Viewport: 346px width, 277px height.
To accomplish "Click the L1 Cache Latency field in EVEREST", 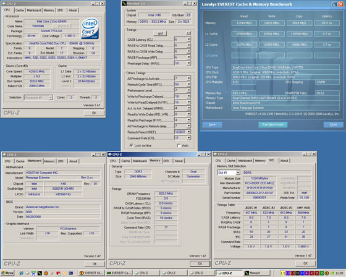I will pyautogui.click(x=327, y=34).
